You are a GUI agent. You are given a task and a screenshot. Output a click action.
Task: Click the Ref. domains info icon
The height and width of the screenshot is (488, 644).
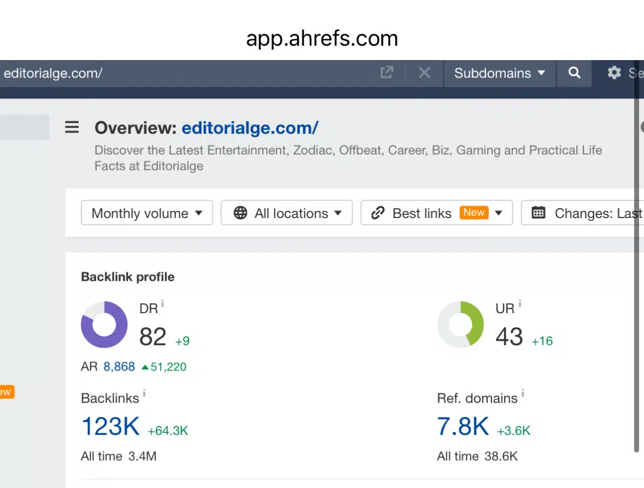523,393
